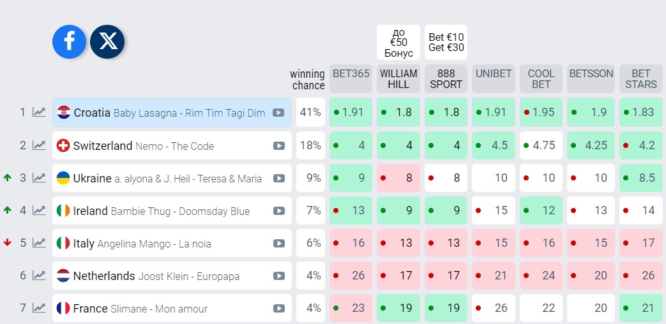Show trend graph icon for Switzerland

40,145
